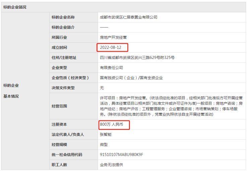Image resolution: width=248 pixels, height=171 pixels.
Task: Click the 经营规模 label
Action: pos(59,145)
